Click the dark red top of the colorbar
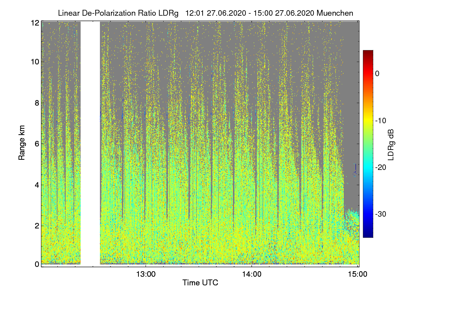The width and height of the screenshot is (472, 314). [368, 53]
